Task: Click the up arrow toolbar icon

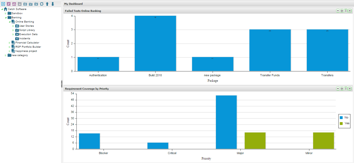Action: tap(47, 4)
